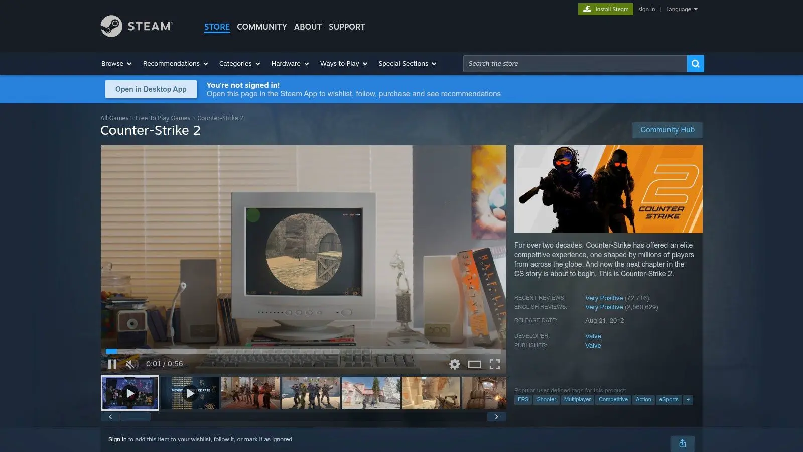Open English reviews Very Positive link

[604, 307]
